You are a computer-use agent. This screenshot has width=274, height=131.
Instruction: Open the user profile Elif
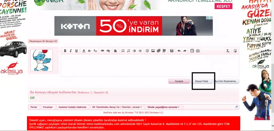[x=32, y=98]
